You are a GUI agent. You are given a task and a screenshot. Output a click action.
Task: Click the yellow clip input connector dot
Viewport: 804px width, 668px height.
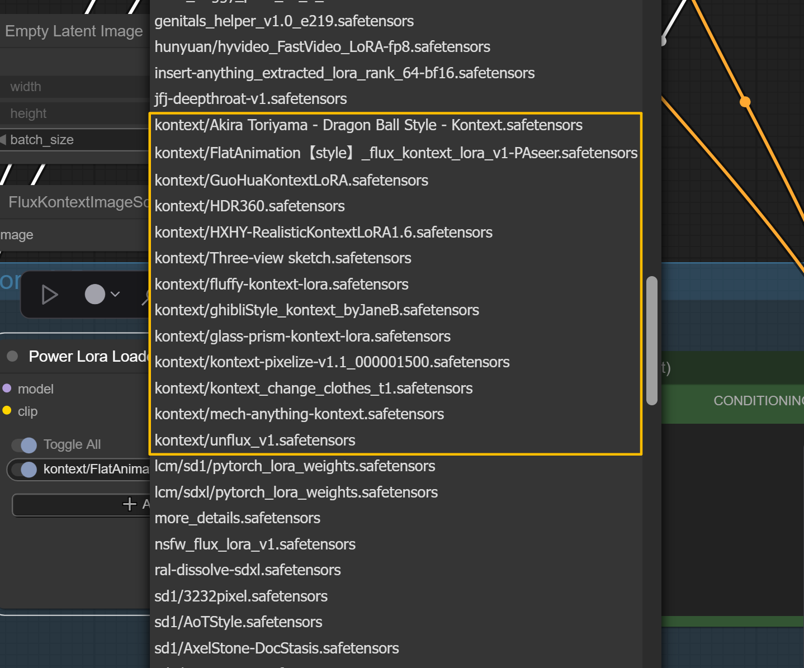tap(7, 410)
